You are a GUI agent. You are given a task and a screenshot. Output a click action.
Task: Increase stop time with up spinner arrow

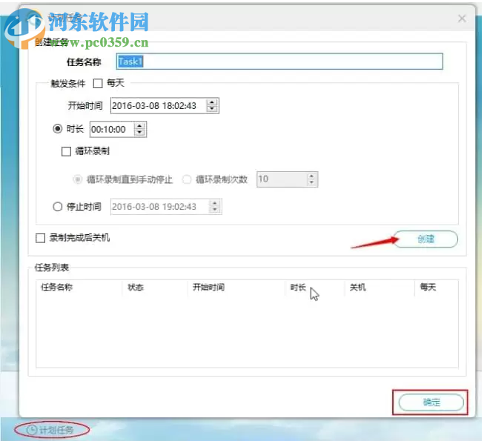pyautogui.click(x=215, y=203)
